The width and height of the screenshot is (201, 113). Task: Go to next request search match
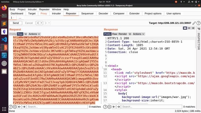(x=24, y=107)
